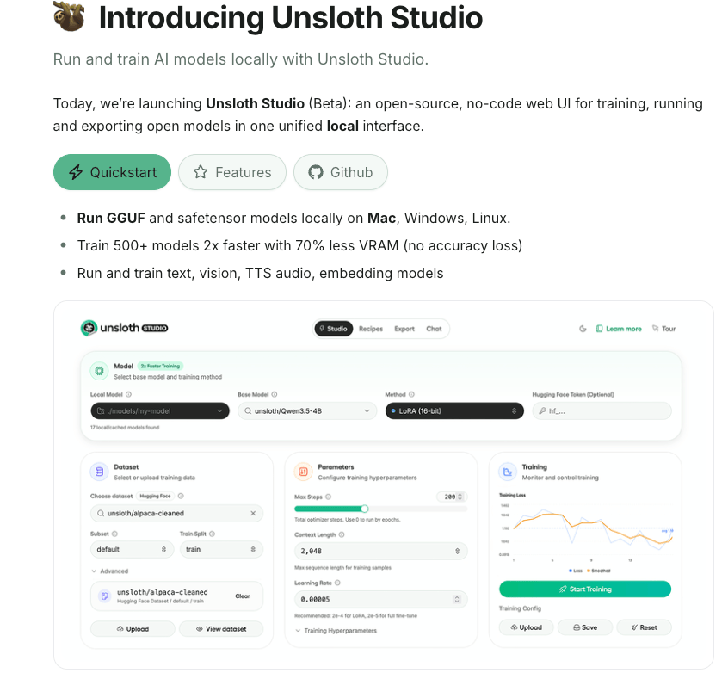This screenshot has width=728, height=679.
Task: Toggle dark mode moon icon
Action: click(x=583, y=329)
